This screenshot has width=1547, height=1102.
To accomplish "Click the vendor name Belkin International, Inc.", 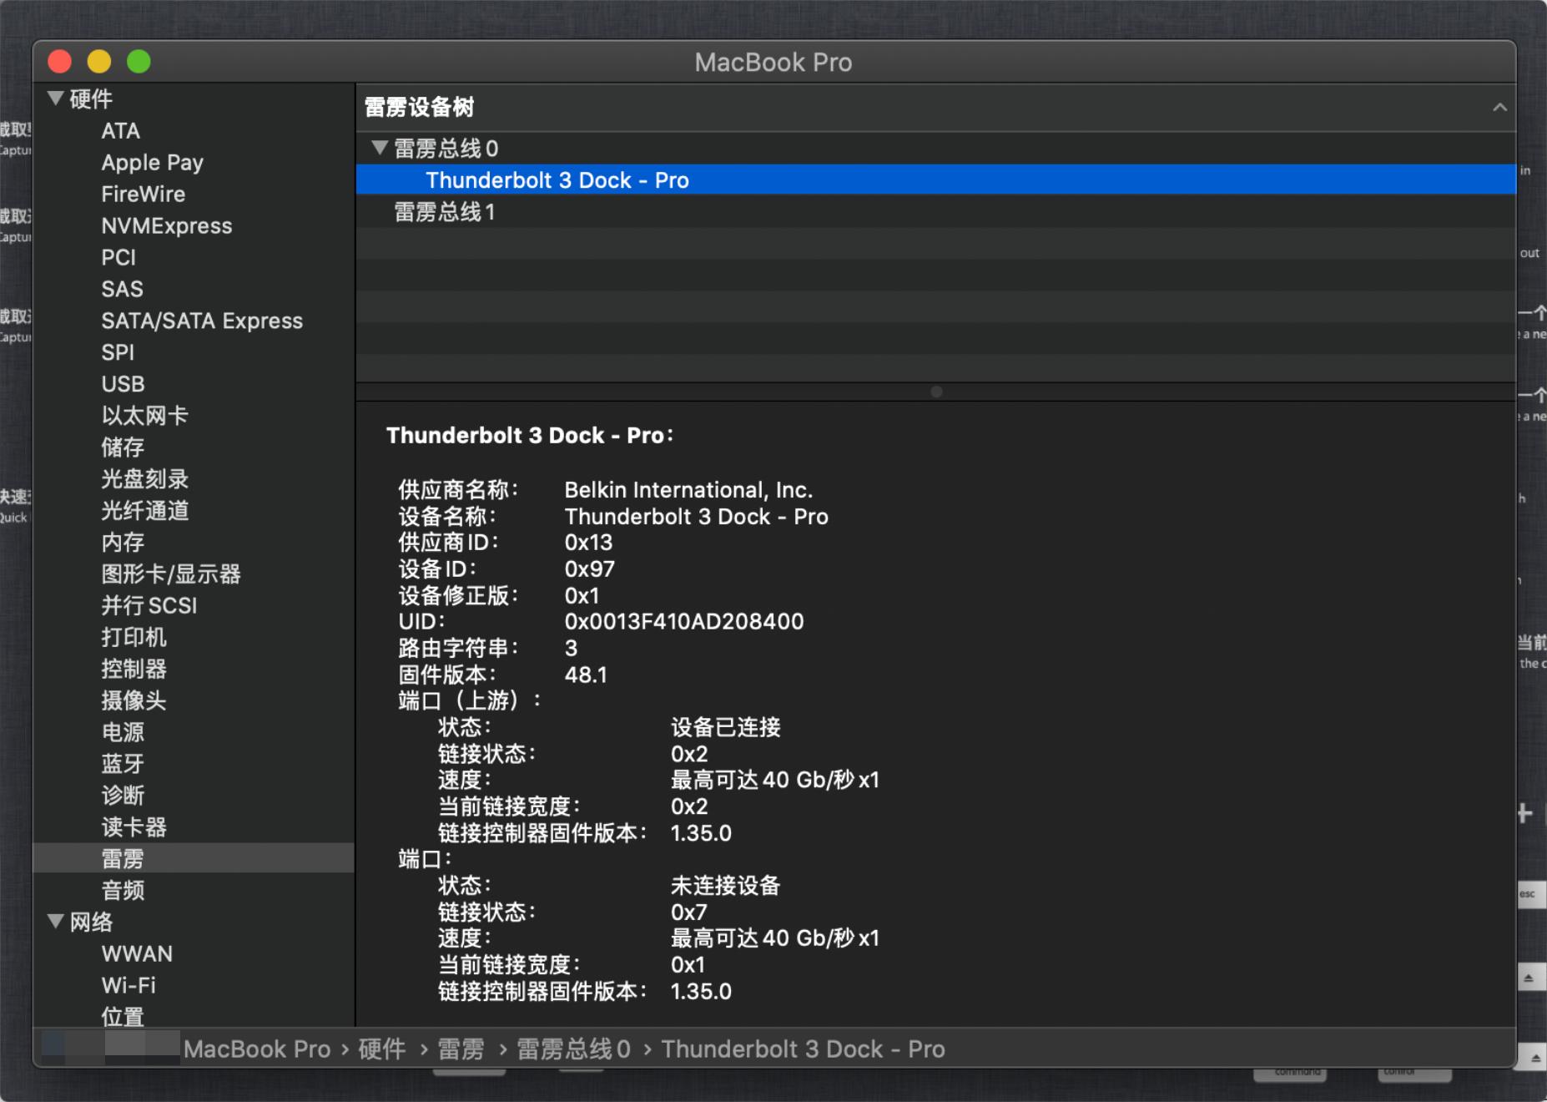I will 688,490.
